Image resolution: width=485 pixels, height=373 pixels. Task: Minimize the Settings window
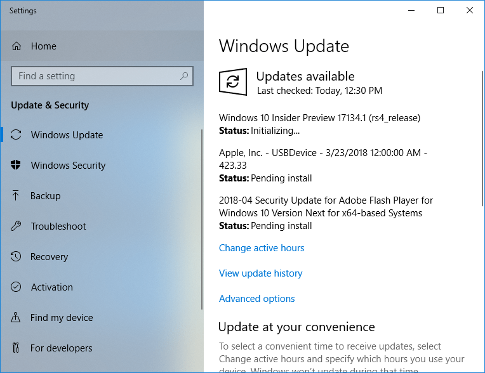click(411, 11)
